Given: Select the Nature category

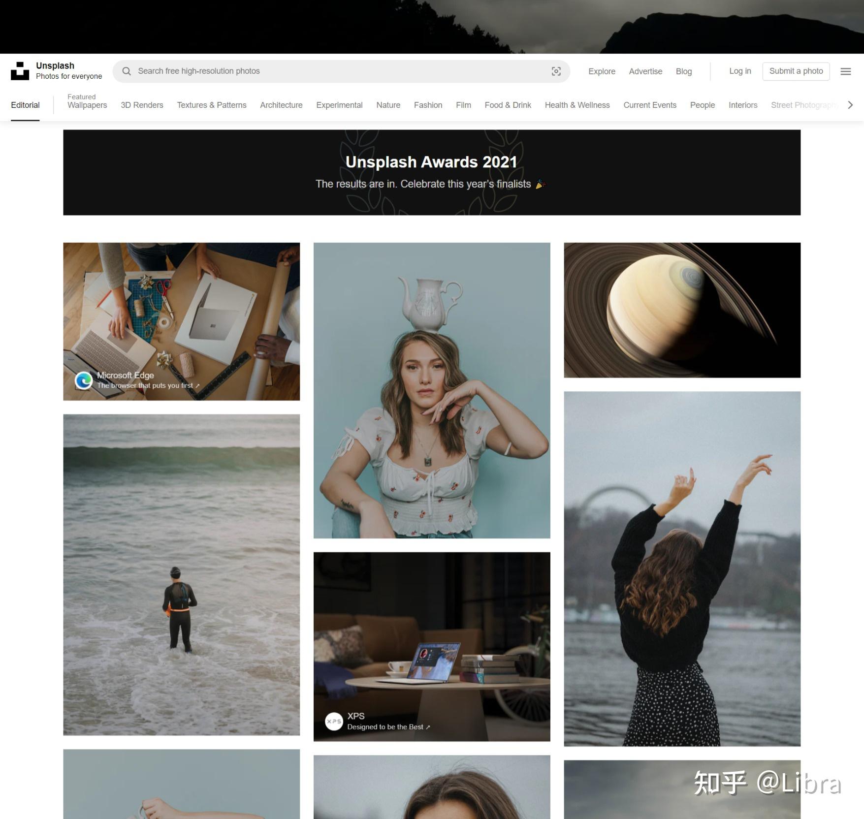Looking at the screenshot, I should tap(388, 105).
